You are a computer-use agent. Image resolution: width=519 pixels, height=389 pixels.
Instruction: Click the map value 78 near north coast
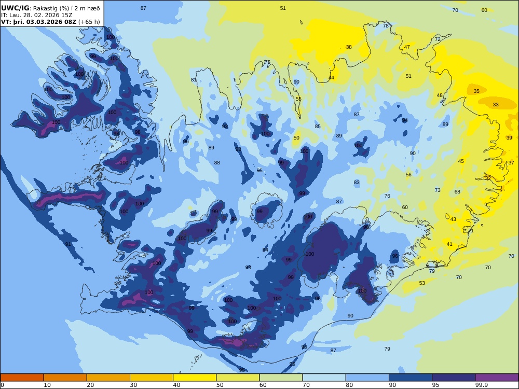click(x=386, y=26)
